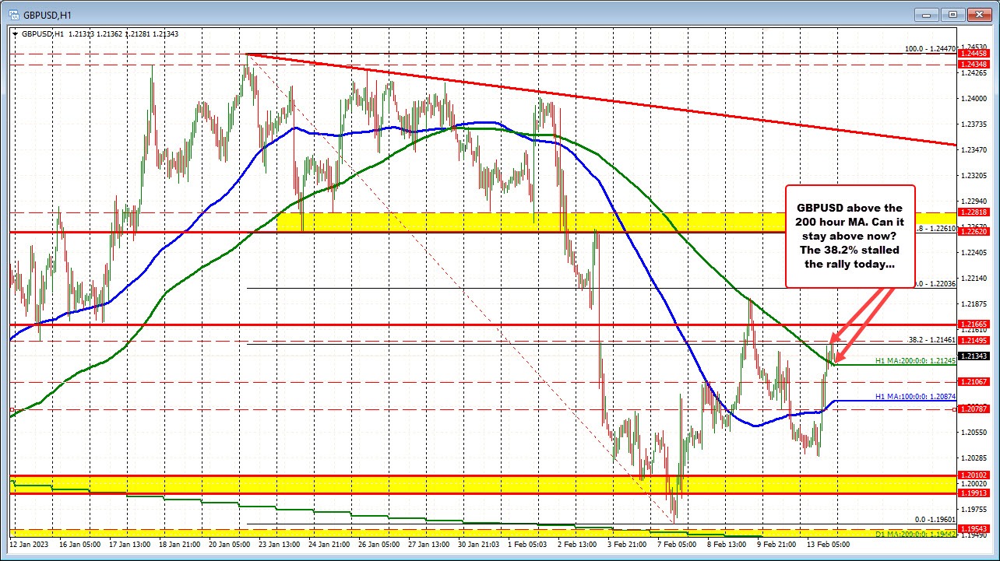Click the current price tag 1.21343
Image resolution: width=1000 pixels, height=561 pixels.
(974, 356)
